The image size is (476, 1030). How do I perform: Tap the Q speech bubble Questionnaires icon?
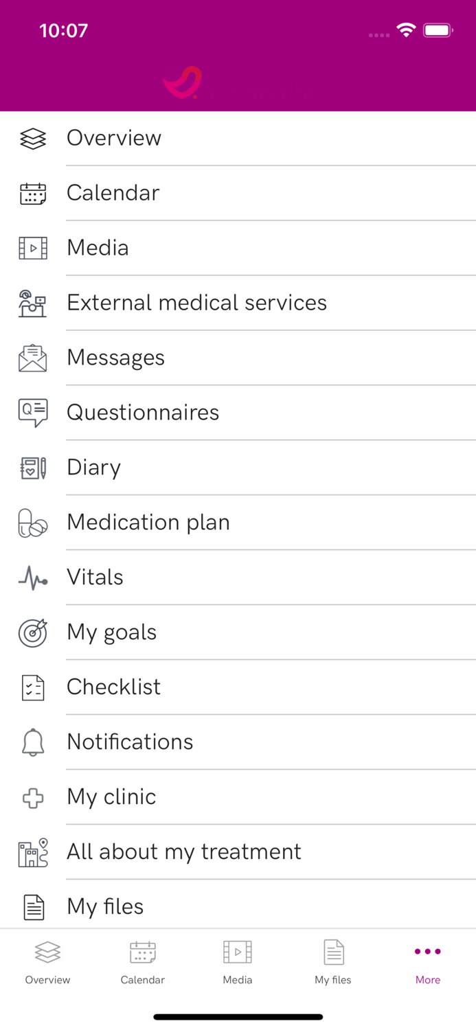33,413
